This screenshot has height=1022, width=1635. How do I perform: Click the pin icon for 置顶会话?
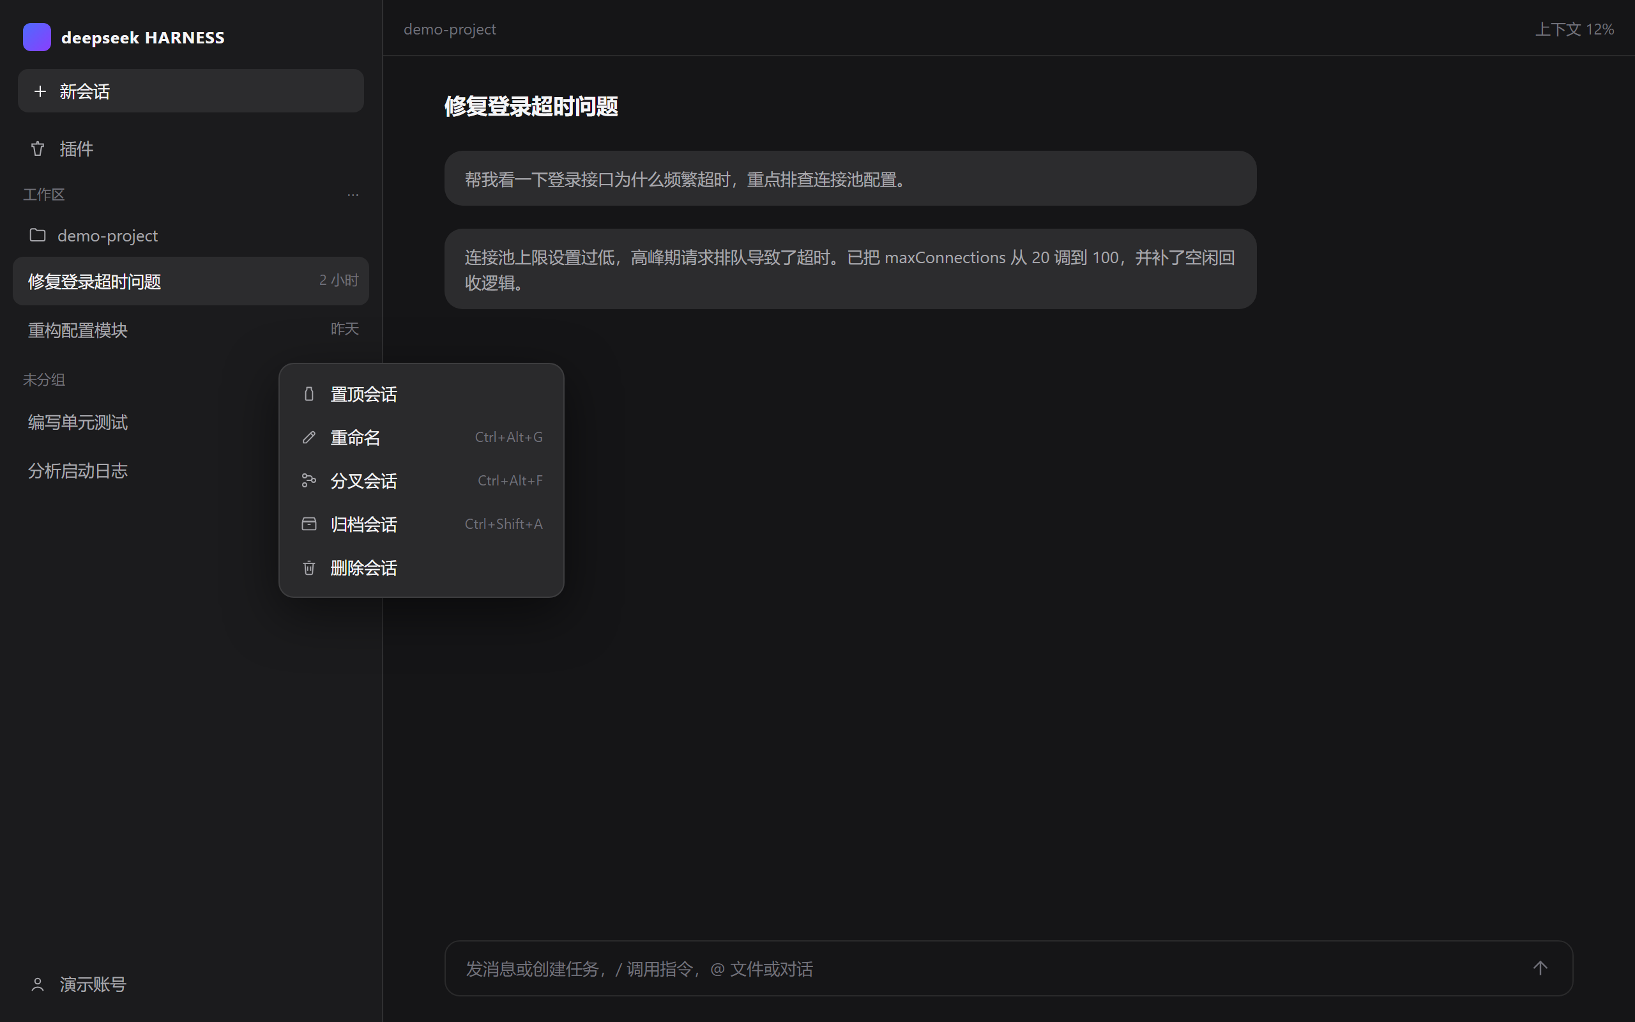[x=308, y=394]
